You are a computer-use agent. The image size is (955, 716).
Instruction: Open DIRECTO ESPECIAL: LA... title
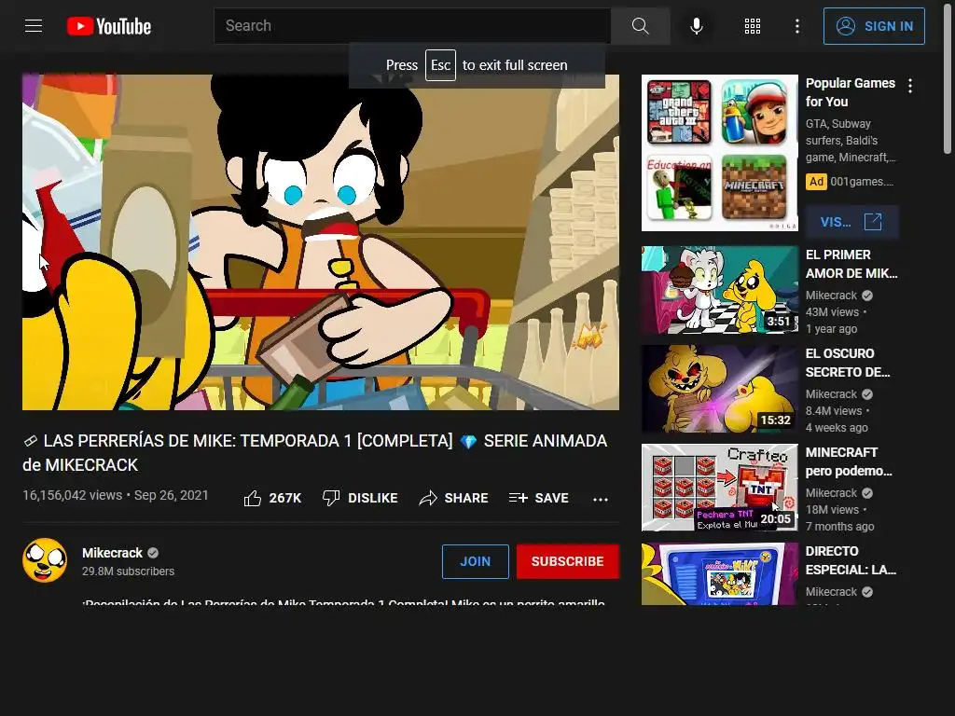tap(851, 560)
